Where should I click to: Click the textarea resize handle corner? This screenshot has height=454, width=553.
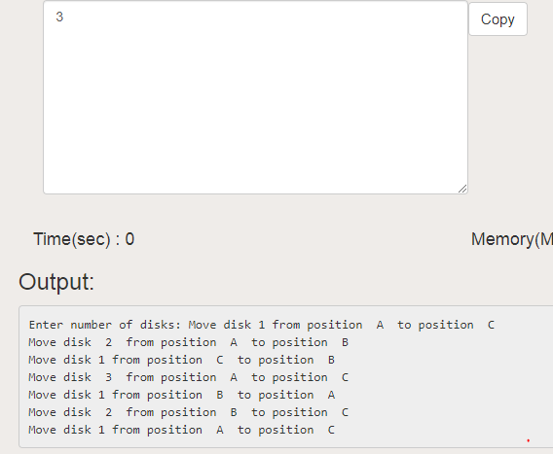(x=462, y=189)
